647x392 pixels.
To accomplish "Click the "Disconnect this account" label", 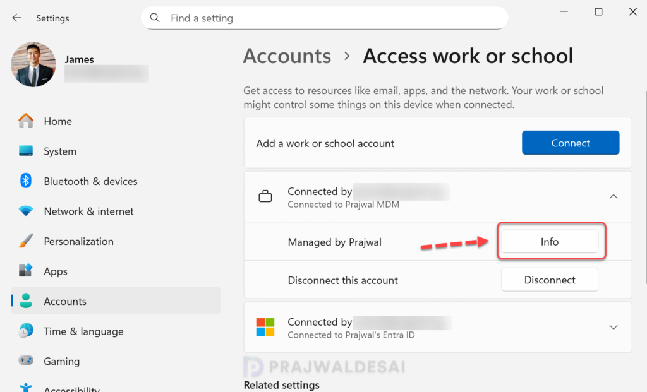I will click(343, 280).
